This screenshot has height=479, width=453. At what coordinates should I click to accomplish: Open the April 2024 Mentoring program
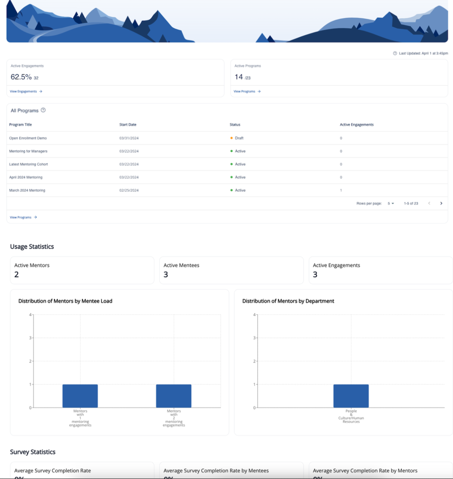(x=26, y=177)
